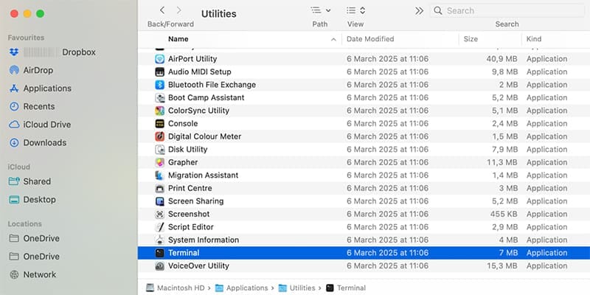The height and width of the screenshot is (295, 590).
Task: Click Terminal in the path bar
Action: click(x=346, y=288)
